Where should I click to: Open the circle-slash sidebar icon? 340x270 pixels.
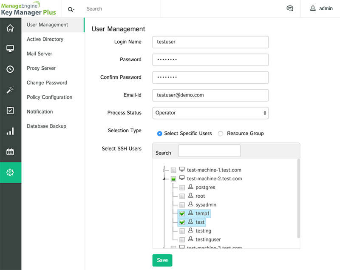(10, 69)
